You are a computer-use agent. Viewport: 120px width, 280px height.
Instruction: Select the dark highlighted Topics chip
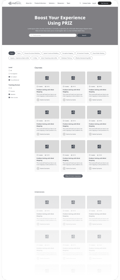point(12,53)
